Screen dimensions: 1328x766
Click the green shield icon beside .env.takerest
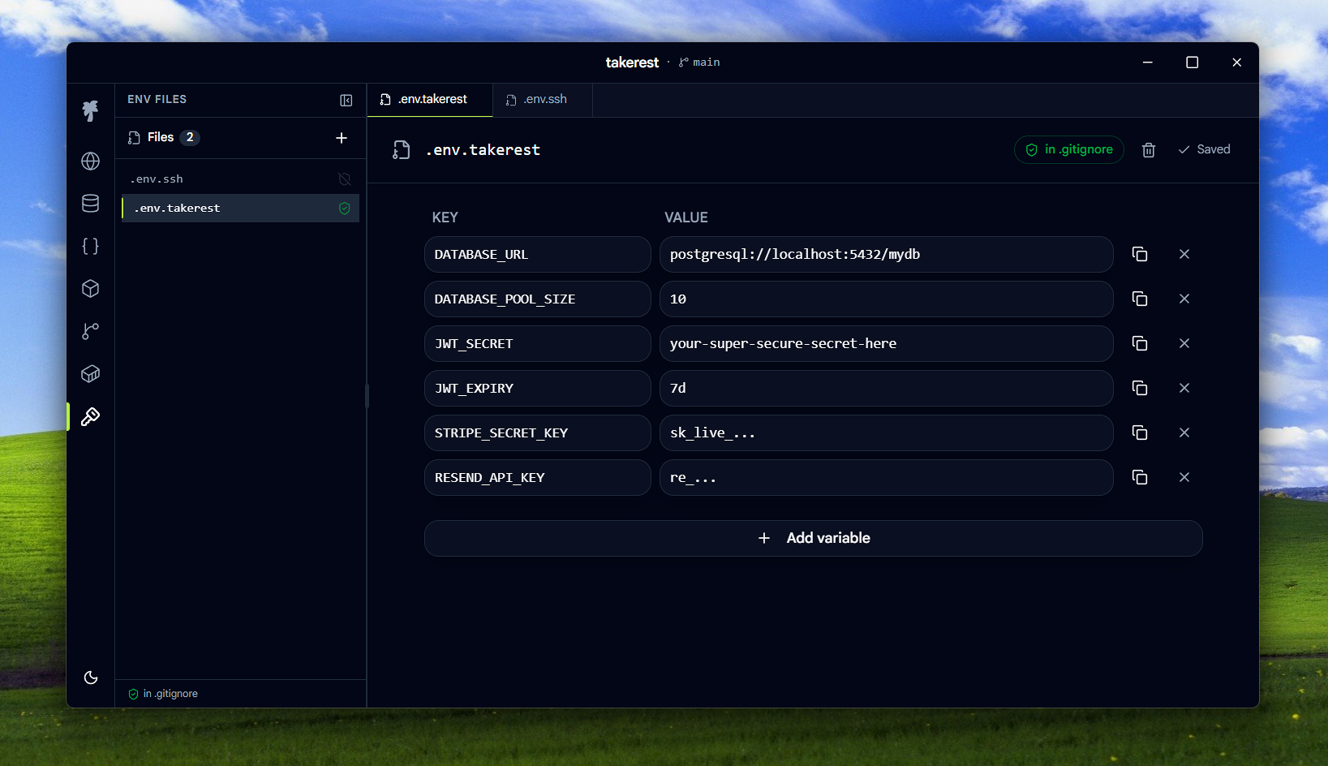[x=344, y=209]
